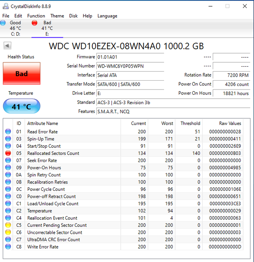Click the blue status icon for Temperature attribute
254x262 pixels.
[x=8, y=210]
